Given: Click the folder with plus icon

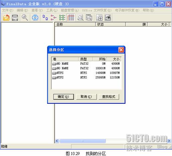Looking at the screenshot, I should point(99,18).
